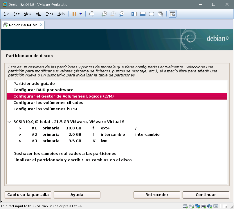Click the Retroceder button

tap(157, 195)
